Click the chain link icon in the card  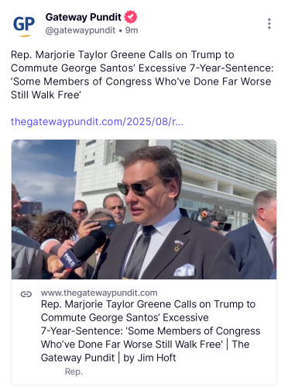(x=26, y=294)
